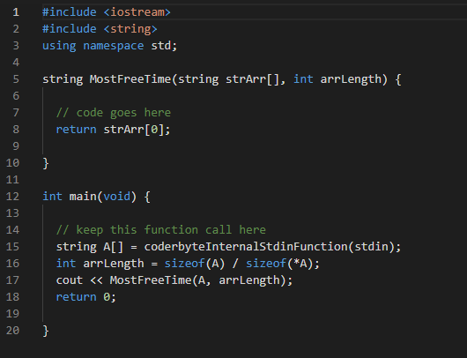Click 'cout' on line 17
This screenshot has width=467, height=358.
(70, 280)
